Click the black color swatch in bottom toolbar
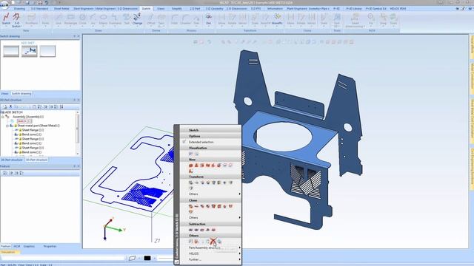 click(x=147, y=258)
